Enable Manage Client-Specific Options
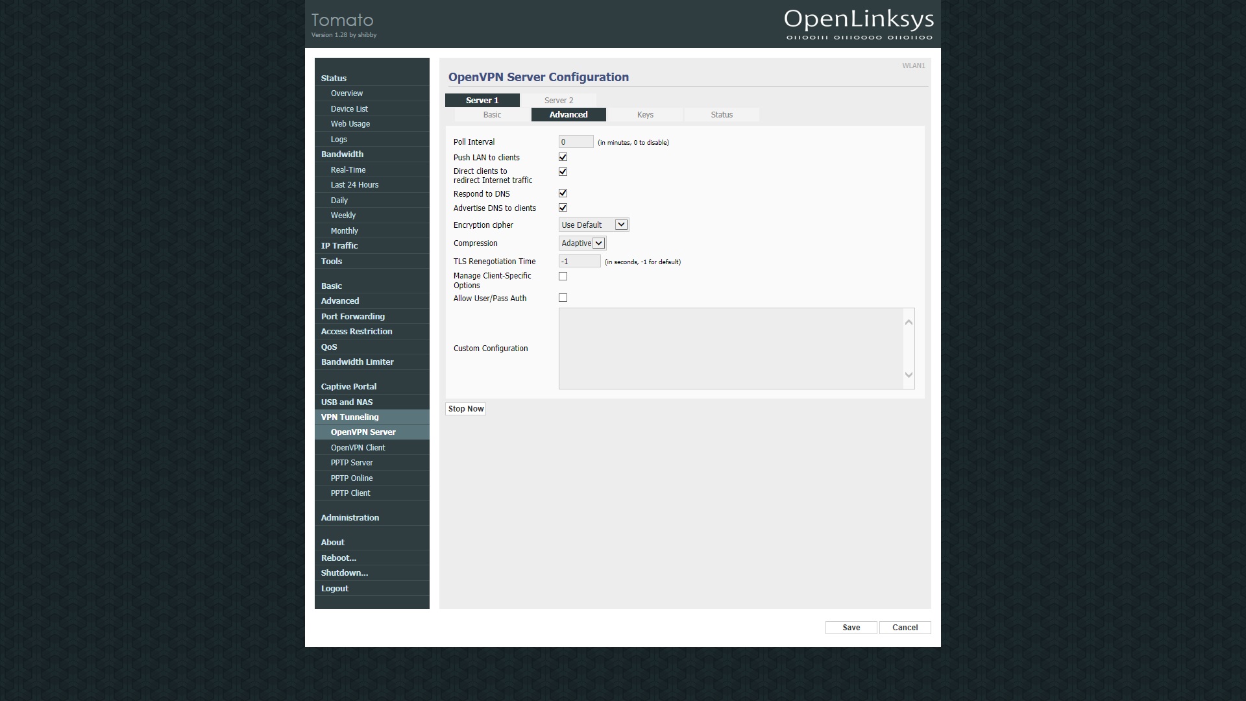This screenshot has width=1246, height=701. tap(563, 277)
